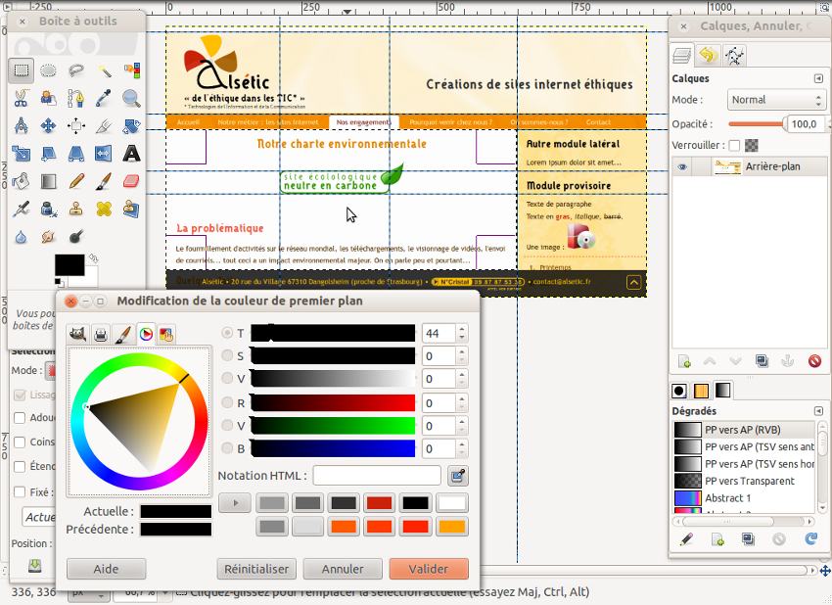
Task: Click the Valider button
Action: click(x=428, y=569)
